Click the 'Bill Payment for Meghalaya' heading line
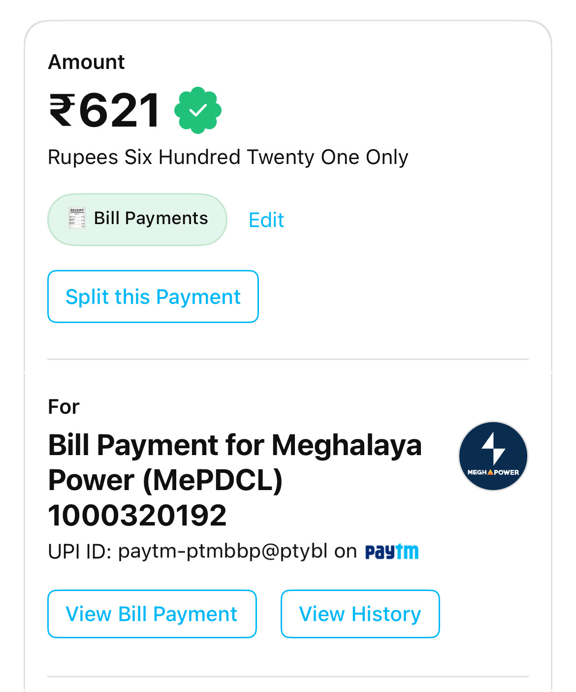 coord(235,445)
